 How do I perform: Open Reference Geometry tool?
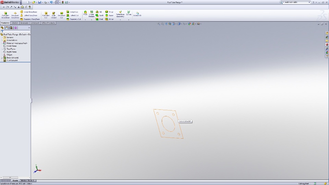tap(120, 14)
